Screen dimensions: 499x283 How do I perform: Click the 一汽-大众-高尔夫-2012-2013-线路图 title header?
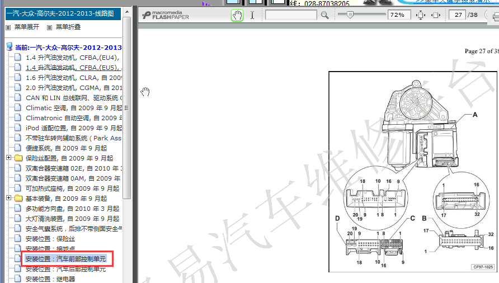63,13
